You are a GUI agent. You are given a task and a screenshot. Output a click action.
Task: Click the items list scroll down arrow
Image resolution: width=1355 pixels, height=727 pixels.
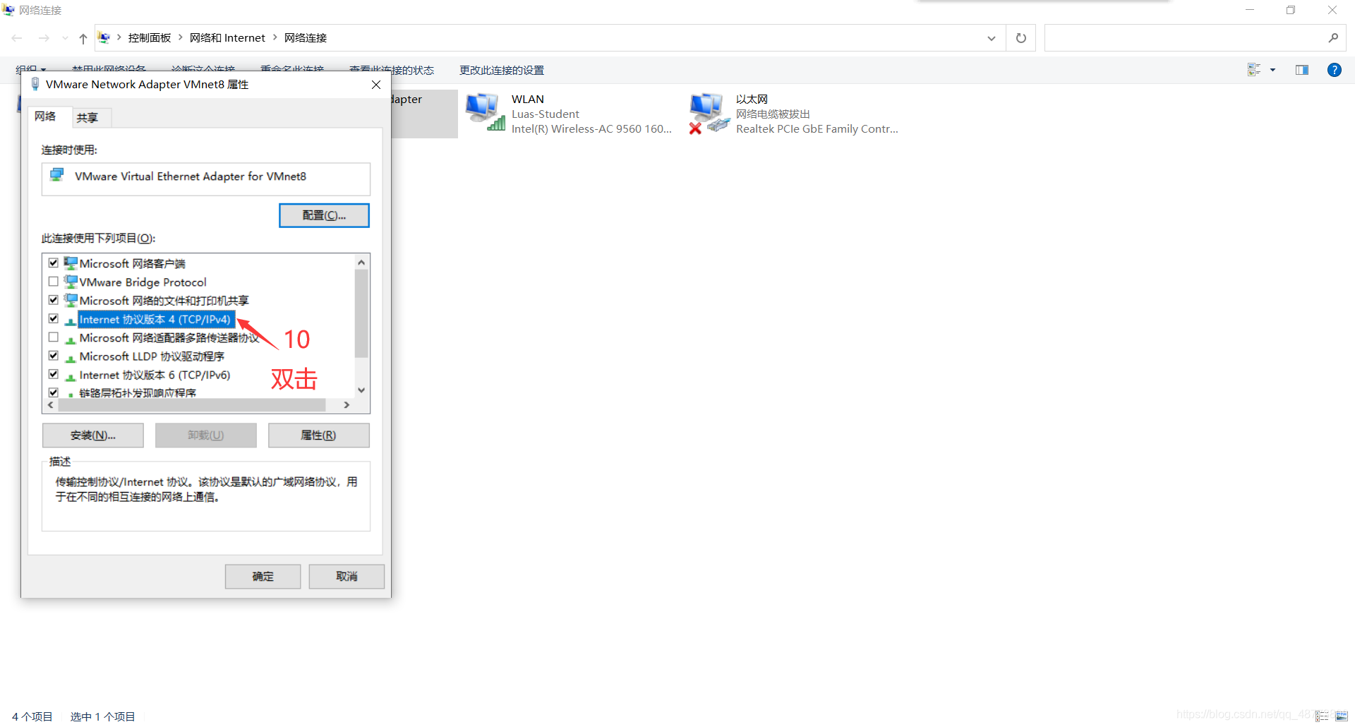361,390
